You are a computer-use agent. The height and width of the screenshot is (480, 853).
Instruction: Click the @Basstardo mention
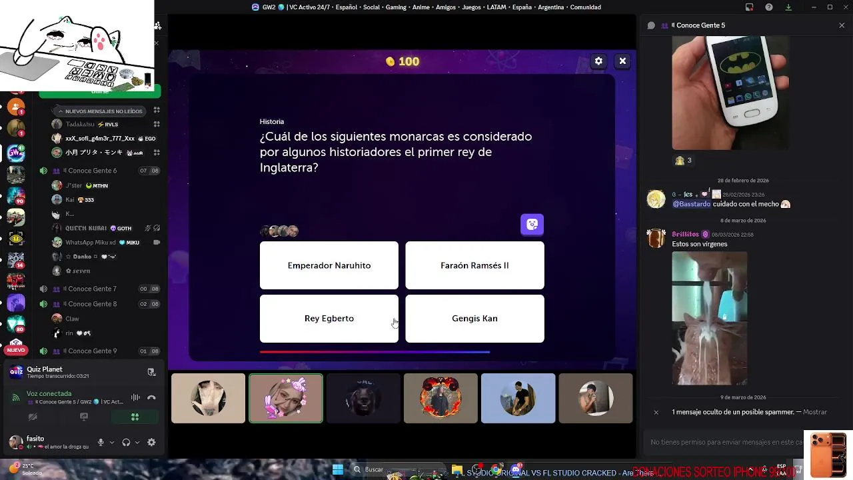691,204
